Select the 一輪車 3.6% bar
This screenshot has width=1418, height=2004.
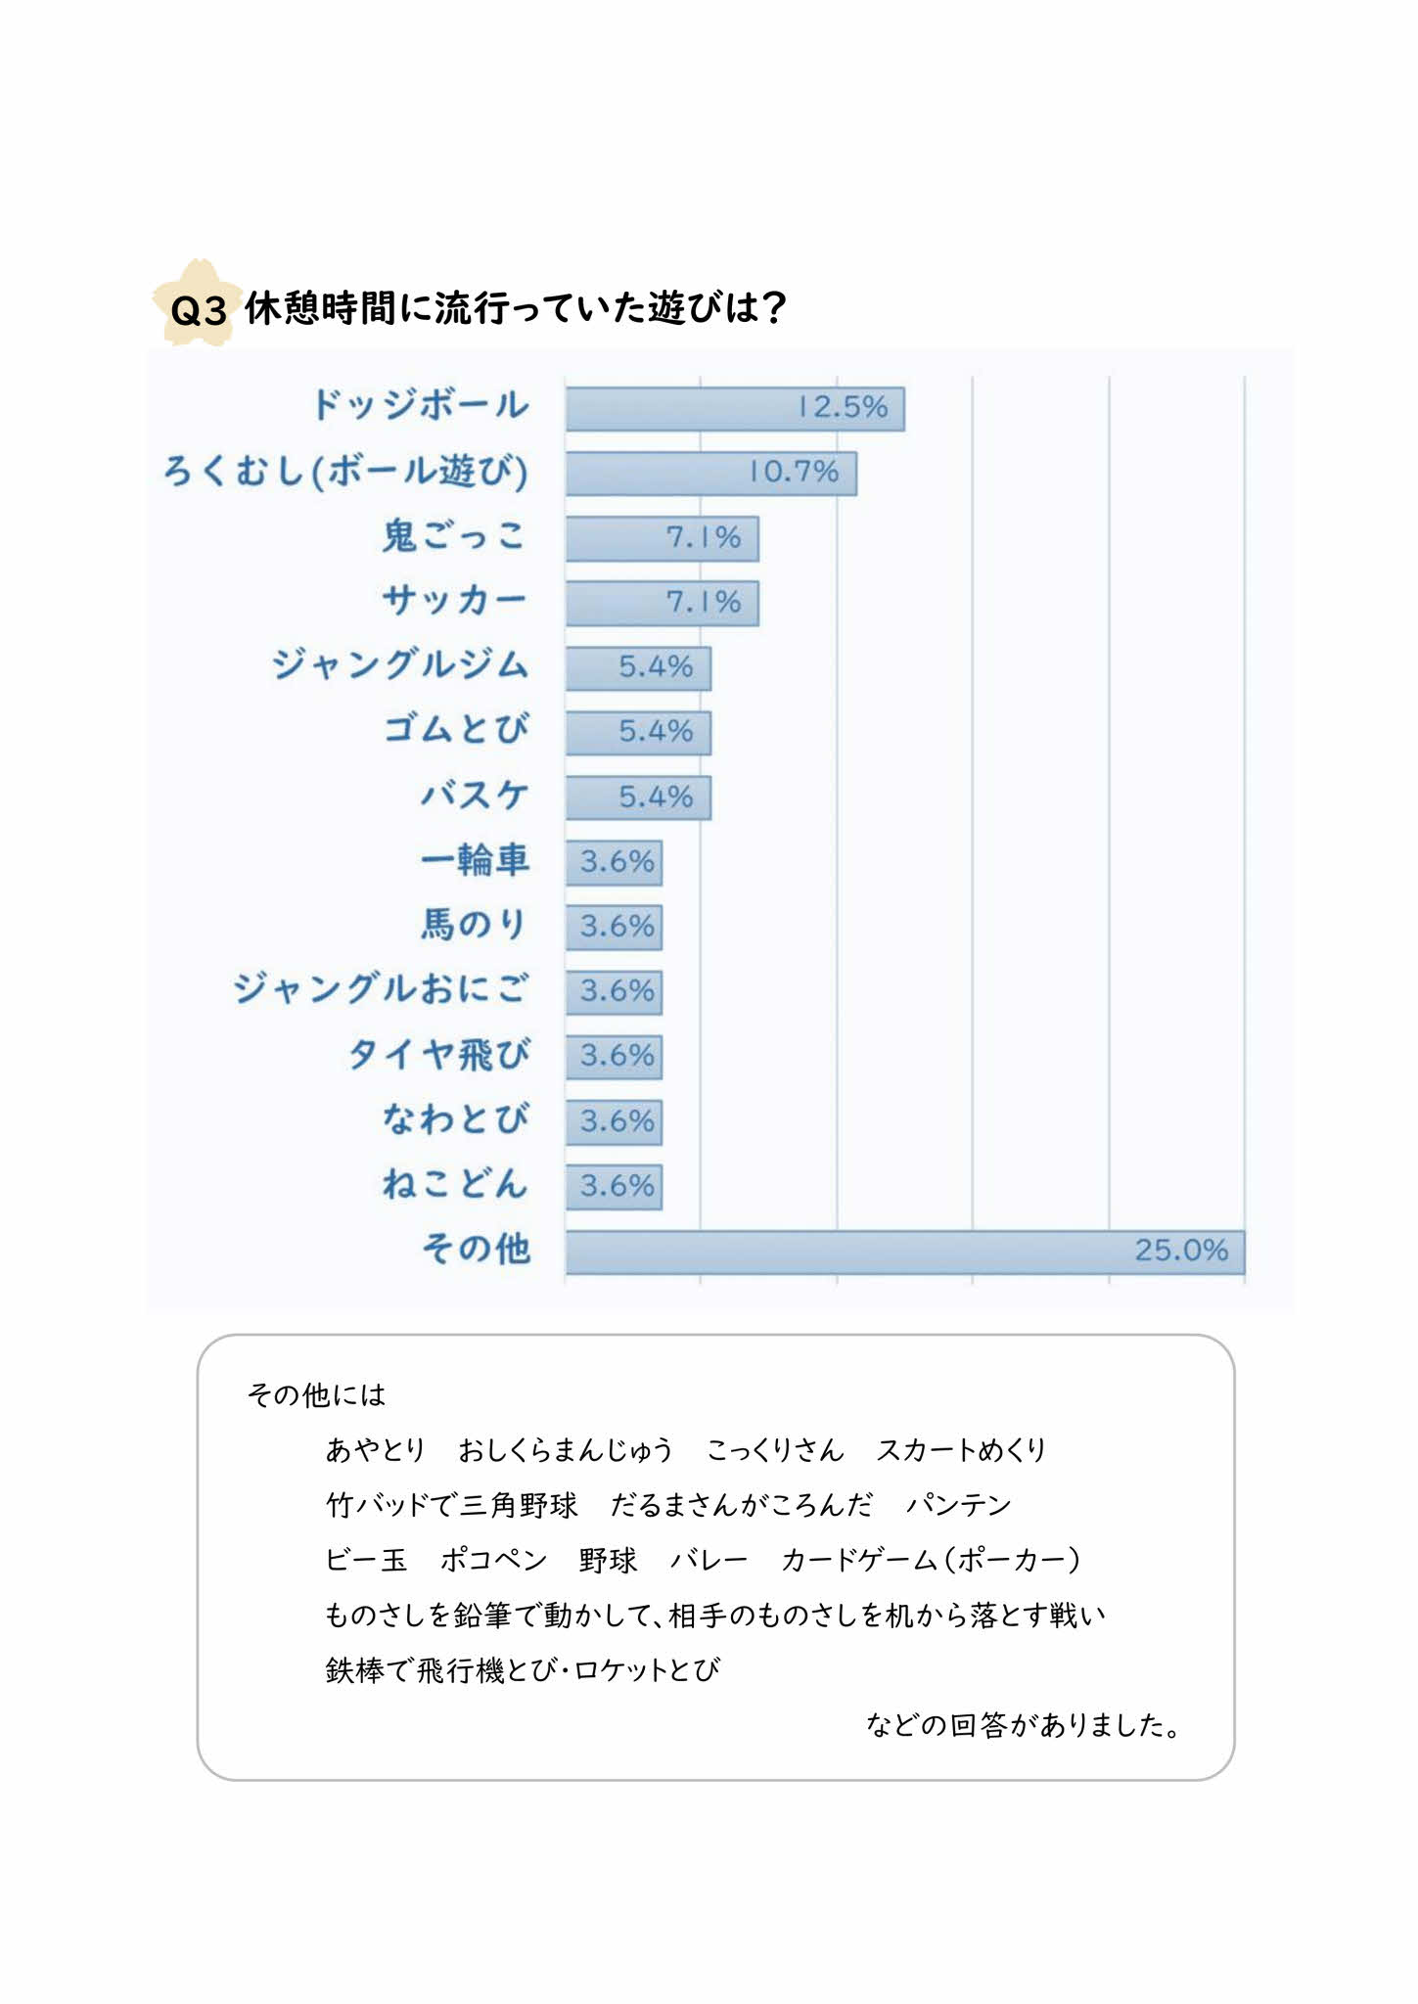tap(614, 862)
